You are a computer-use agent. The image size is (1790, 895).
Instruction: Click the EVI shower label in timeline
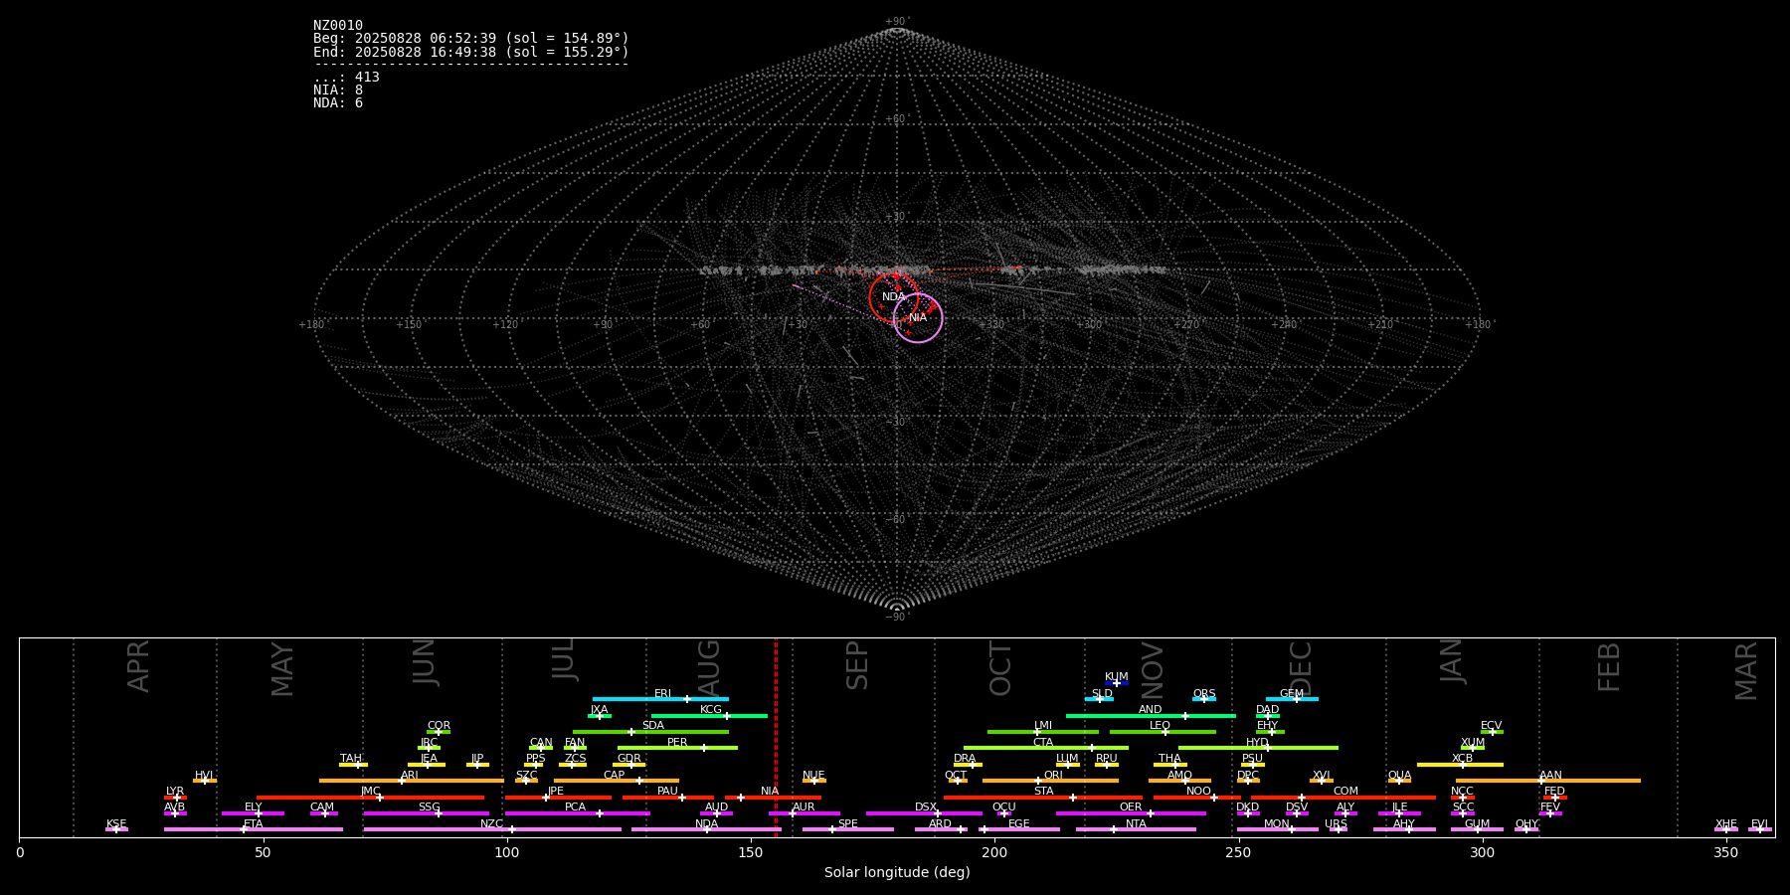(x=1759, y=824)
